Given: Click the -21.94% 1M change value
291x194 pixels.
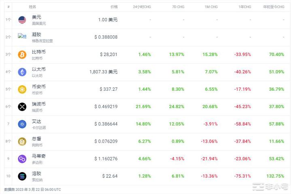Looking at the screenshot, I should coord(209,159).
